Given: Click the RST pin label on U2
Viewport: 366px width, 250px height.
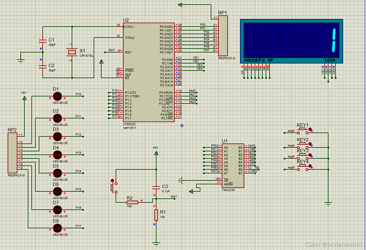Looking at the screenshot, I should [128, 53].
